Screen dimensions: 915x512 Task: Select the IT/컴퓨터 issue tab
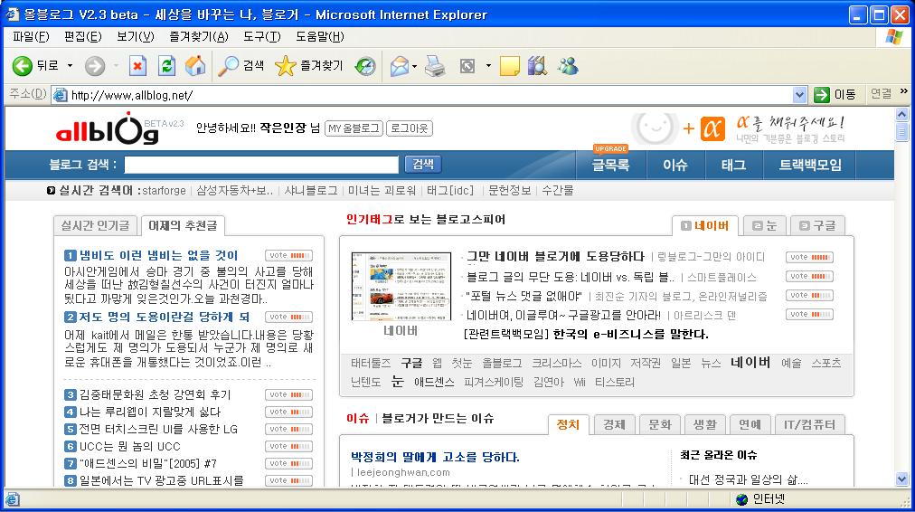coord(809,425)
